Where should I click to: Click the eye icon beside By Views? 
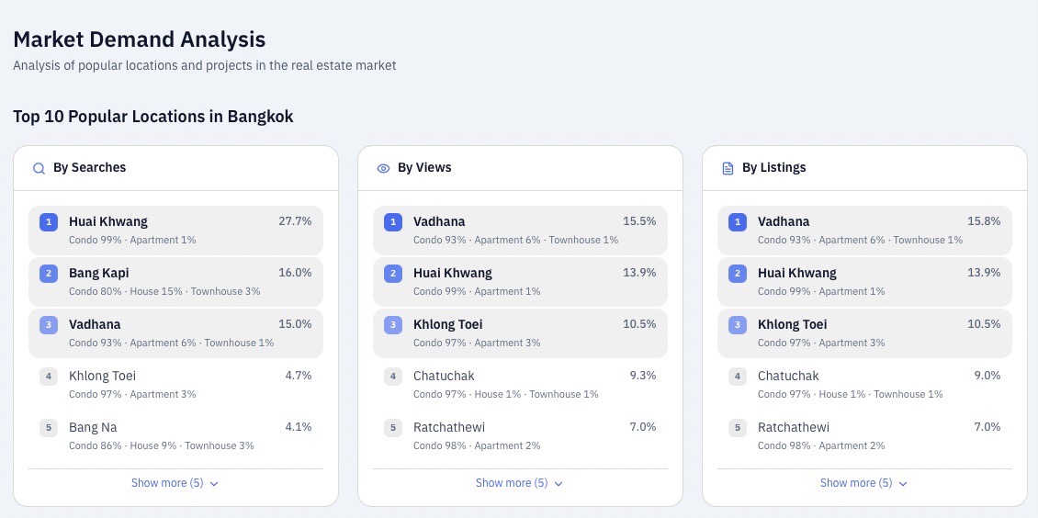(x=383, y=168)
